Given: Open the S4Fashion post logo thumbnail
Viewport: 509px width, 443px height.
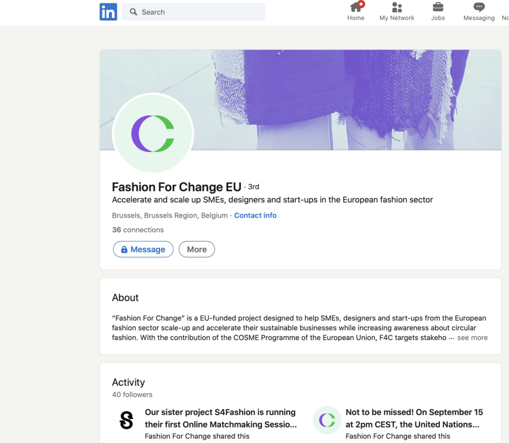Looking at the screenshot, I should click(126, 420).
